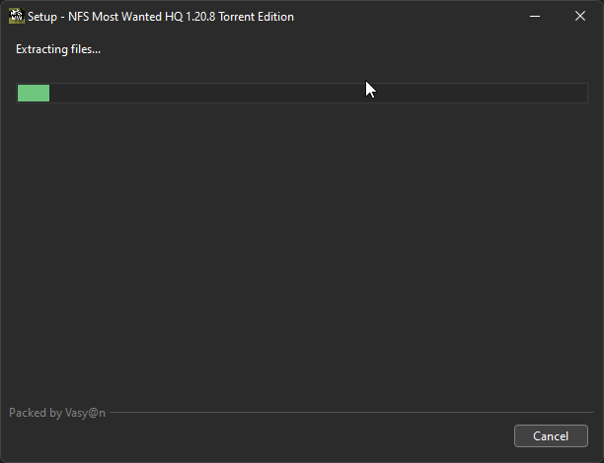Cancel the file extraction

click(551, 435)
